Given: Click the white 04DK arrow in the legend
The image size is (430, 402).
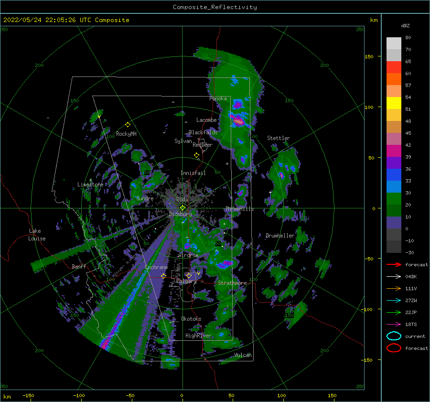Looking at the screenshot, I should (x=394, y=276).
